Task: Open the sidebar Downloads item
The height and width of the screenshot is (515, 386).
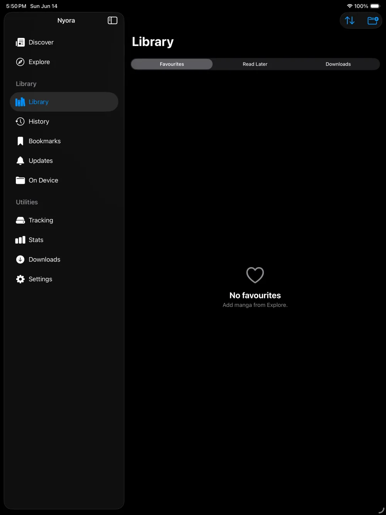Action: 64,260
